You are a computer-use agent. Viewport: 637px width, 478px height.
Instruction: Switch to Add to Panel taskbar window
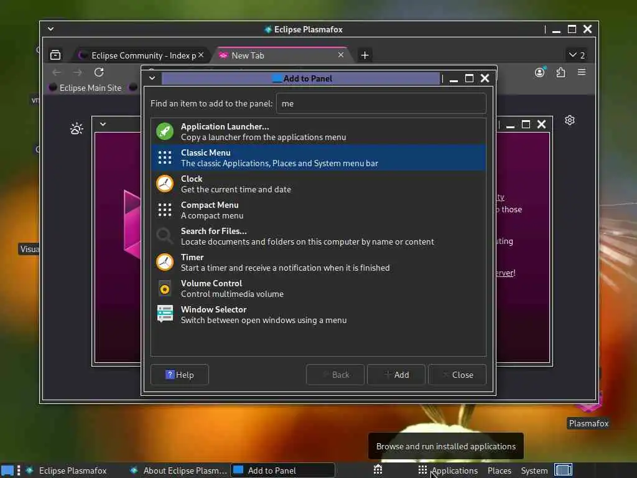(x=283, y=471)
